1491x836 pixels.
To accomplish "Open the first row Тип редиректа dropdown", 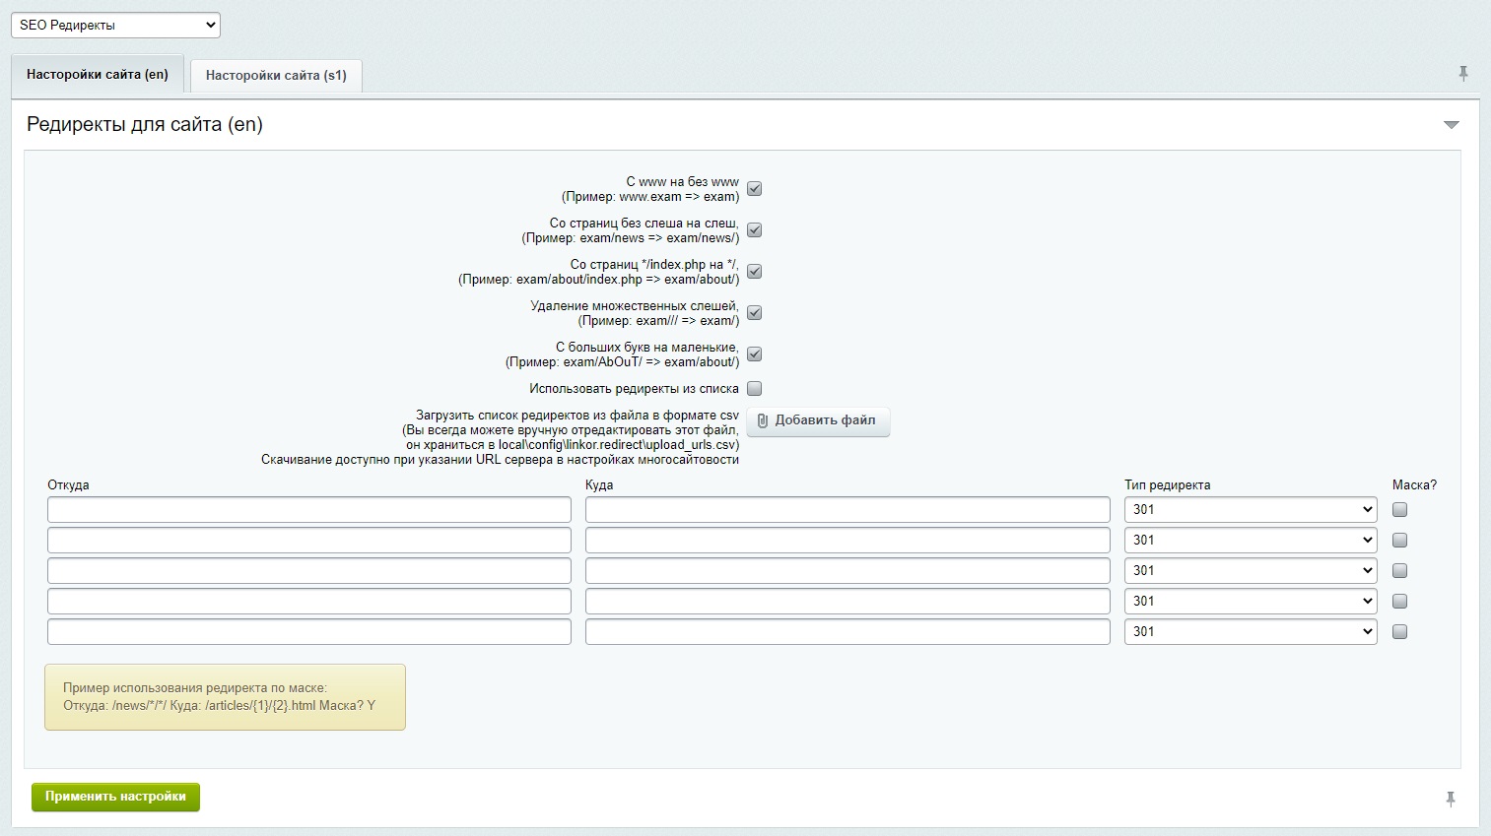I will [x=1251, y=509].
